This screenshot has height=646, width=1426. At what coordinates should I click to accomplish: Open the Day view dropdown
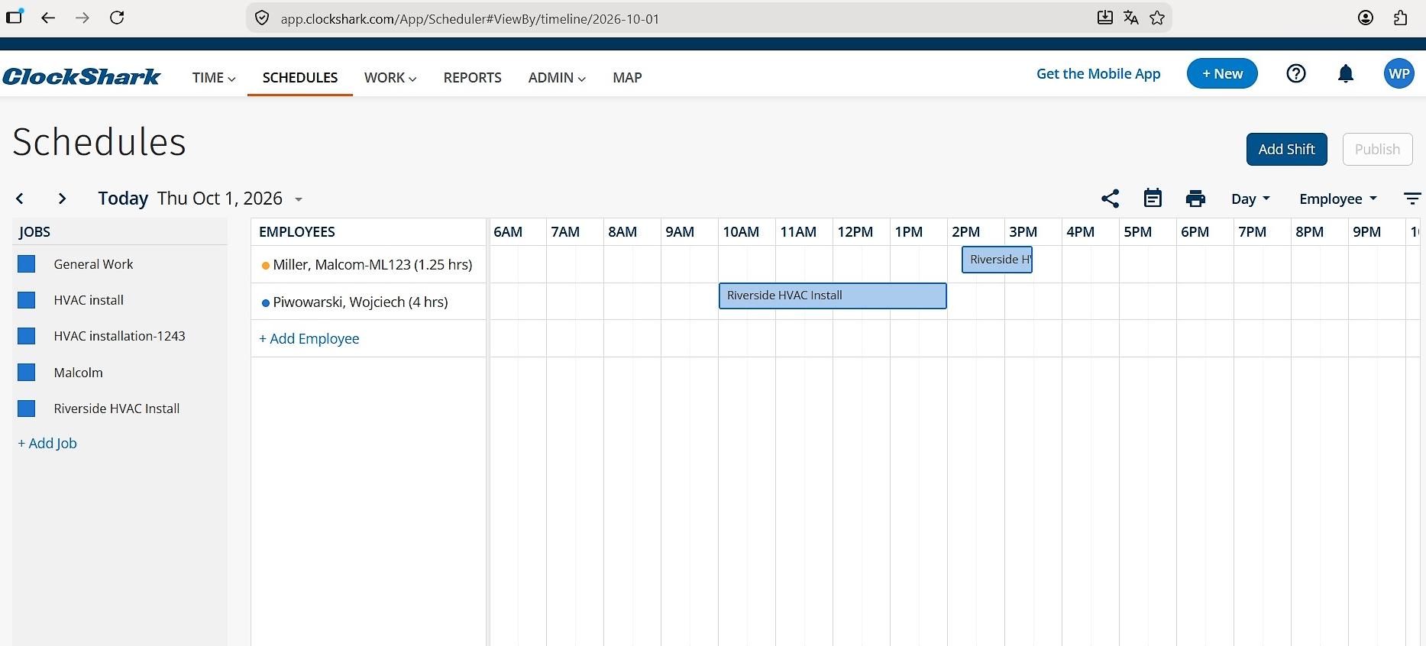[x=1250, y=199]
